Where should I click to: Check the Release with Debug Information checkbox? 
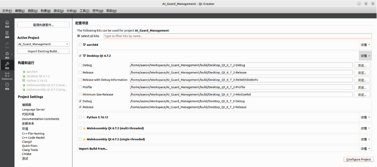click(80, 80)
